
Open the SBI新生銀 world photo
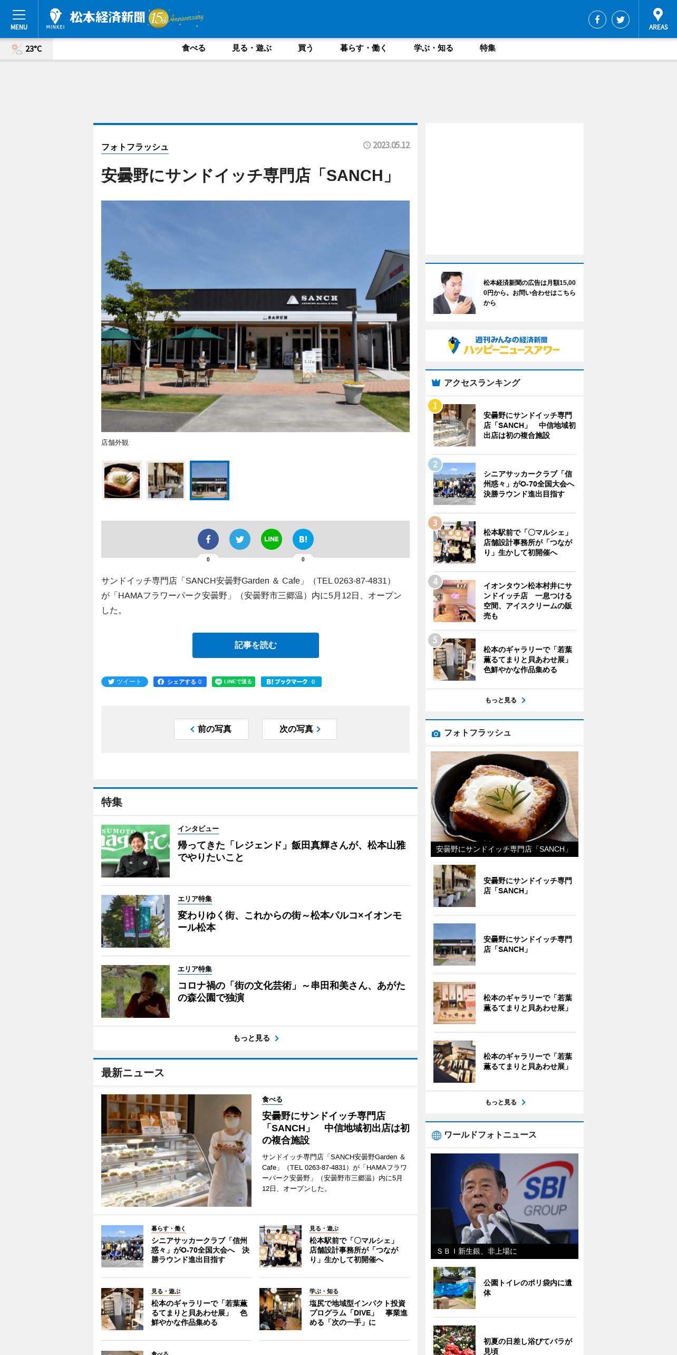pyautogui.click(x=505, y=1206)
